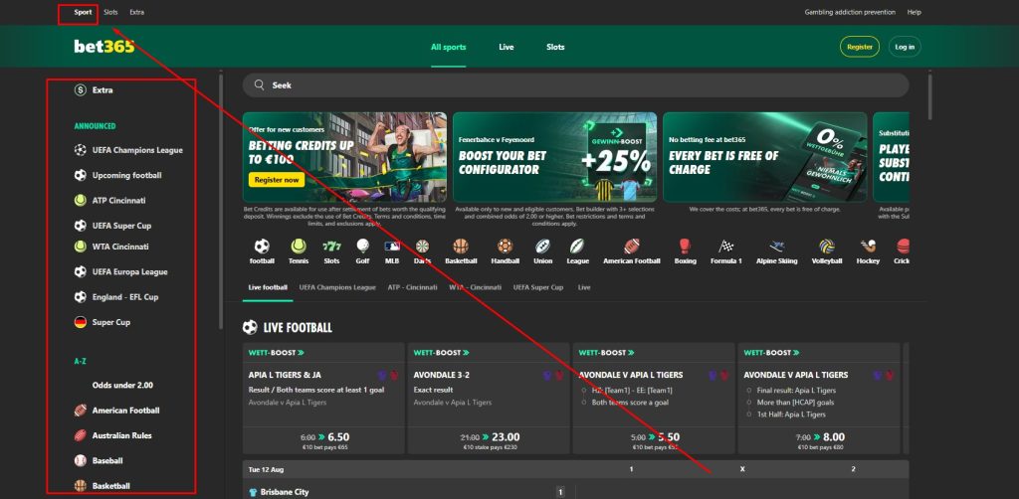Screen dimensions: 1019x499
Task: Open the League rugby icon
Action: click(x=577, y=247)
